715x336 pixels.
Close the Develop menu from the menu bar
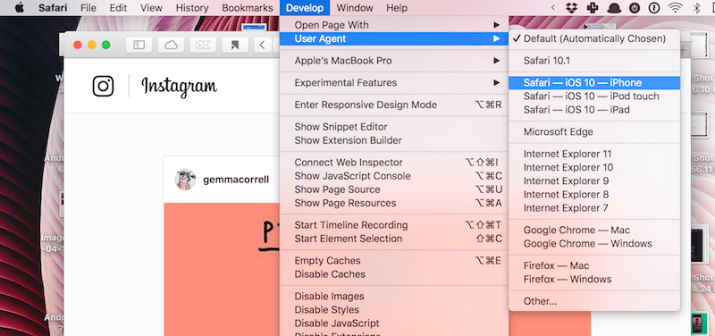305,8
